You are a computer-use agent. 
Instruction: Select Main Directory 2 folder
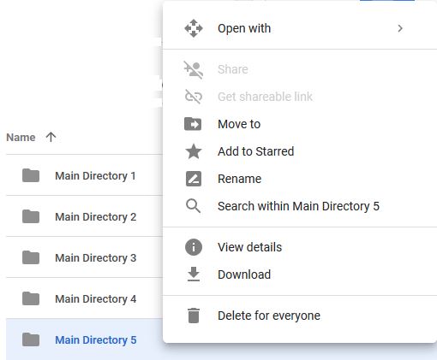[84, 216]
